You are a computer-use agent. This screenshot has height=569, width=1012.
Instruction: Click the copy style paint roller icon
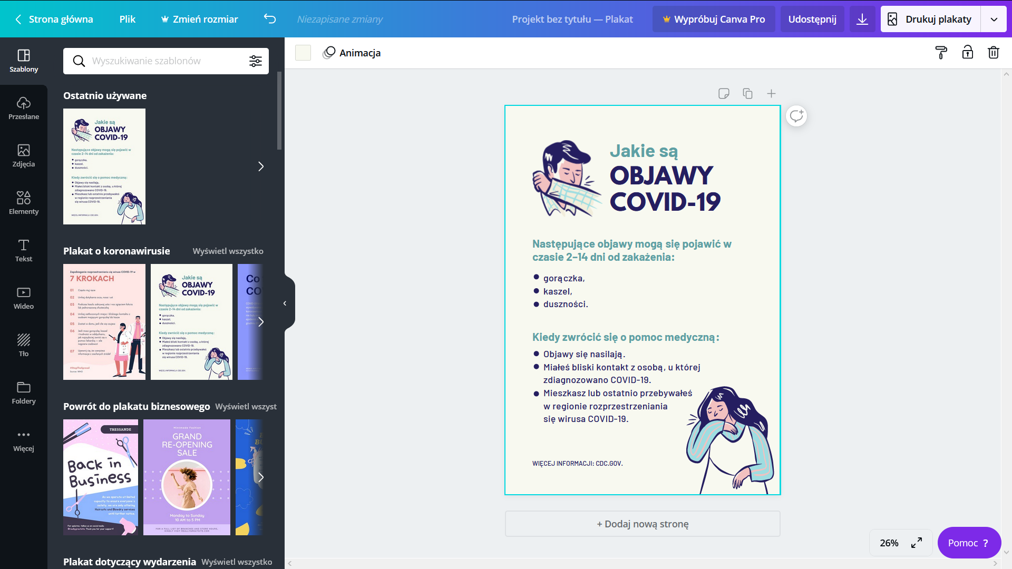pyautogui.click(x=941, y=53)
